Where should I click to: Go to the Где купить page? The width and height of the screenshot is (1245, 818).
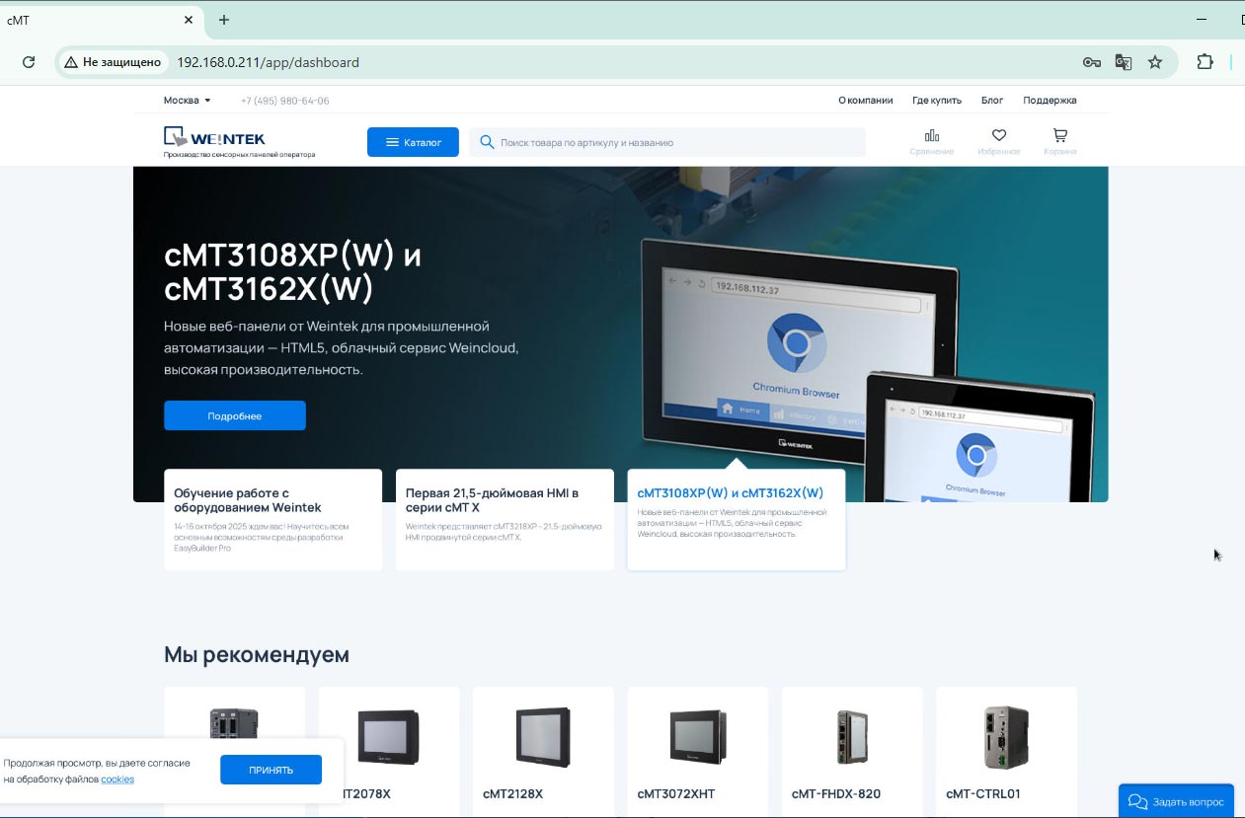936,101
